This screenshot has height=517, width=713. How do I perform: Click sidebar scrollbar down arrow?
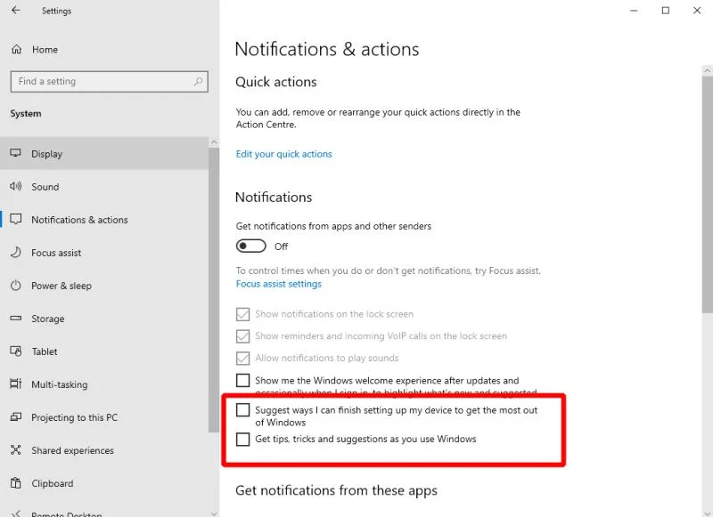[x=214, y=513]
